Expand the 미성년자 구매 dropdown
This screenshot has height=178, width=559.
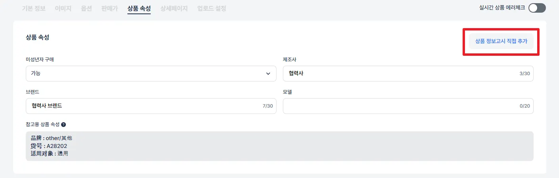pos(151,74)
